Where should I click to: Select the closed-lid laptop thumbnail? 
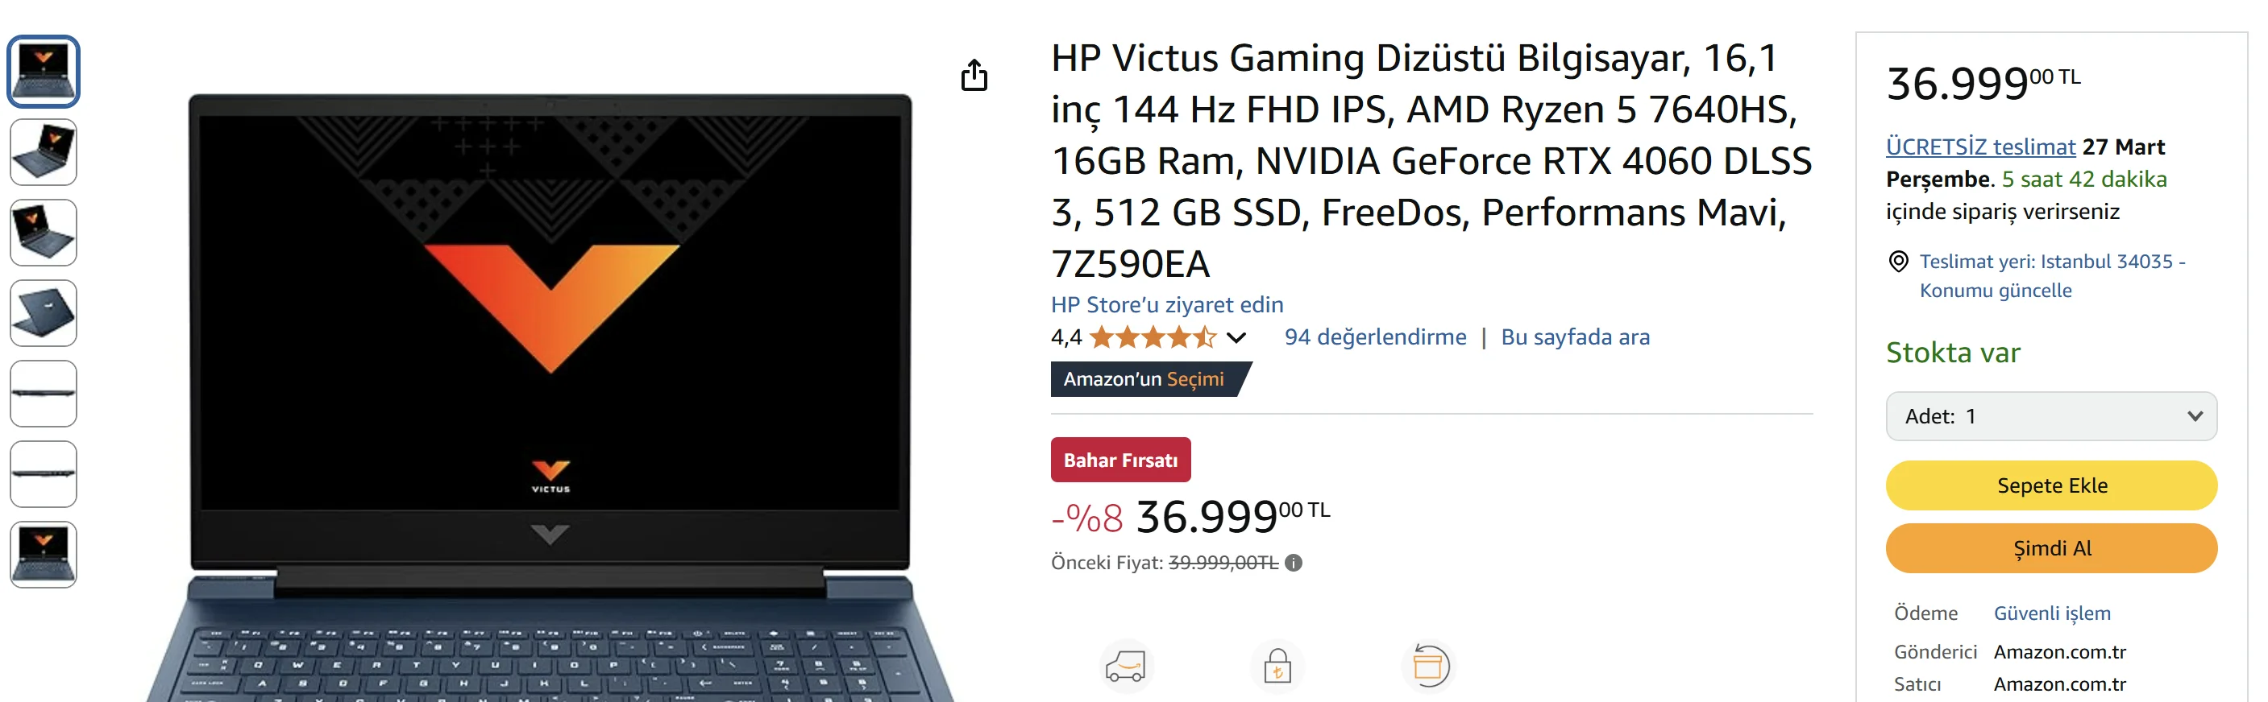coord(44,313)
